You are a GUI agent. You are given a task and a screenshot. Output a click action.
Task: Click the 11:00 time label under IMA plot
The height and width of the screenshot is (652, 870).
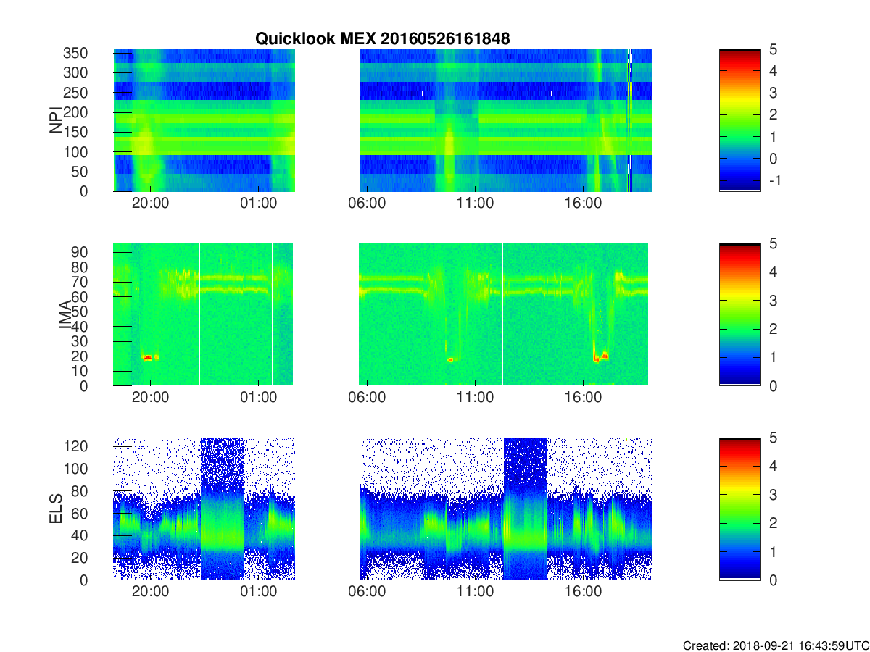click(475, 397)
